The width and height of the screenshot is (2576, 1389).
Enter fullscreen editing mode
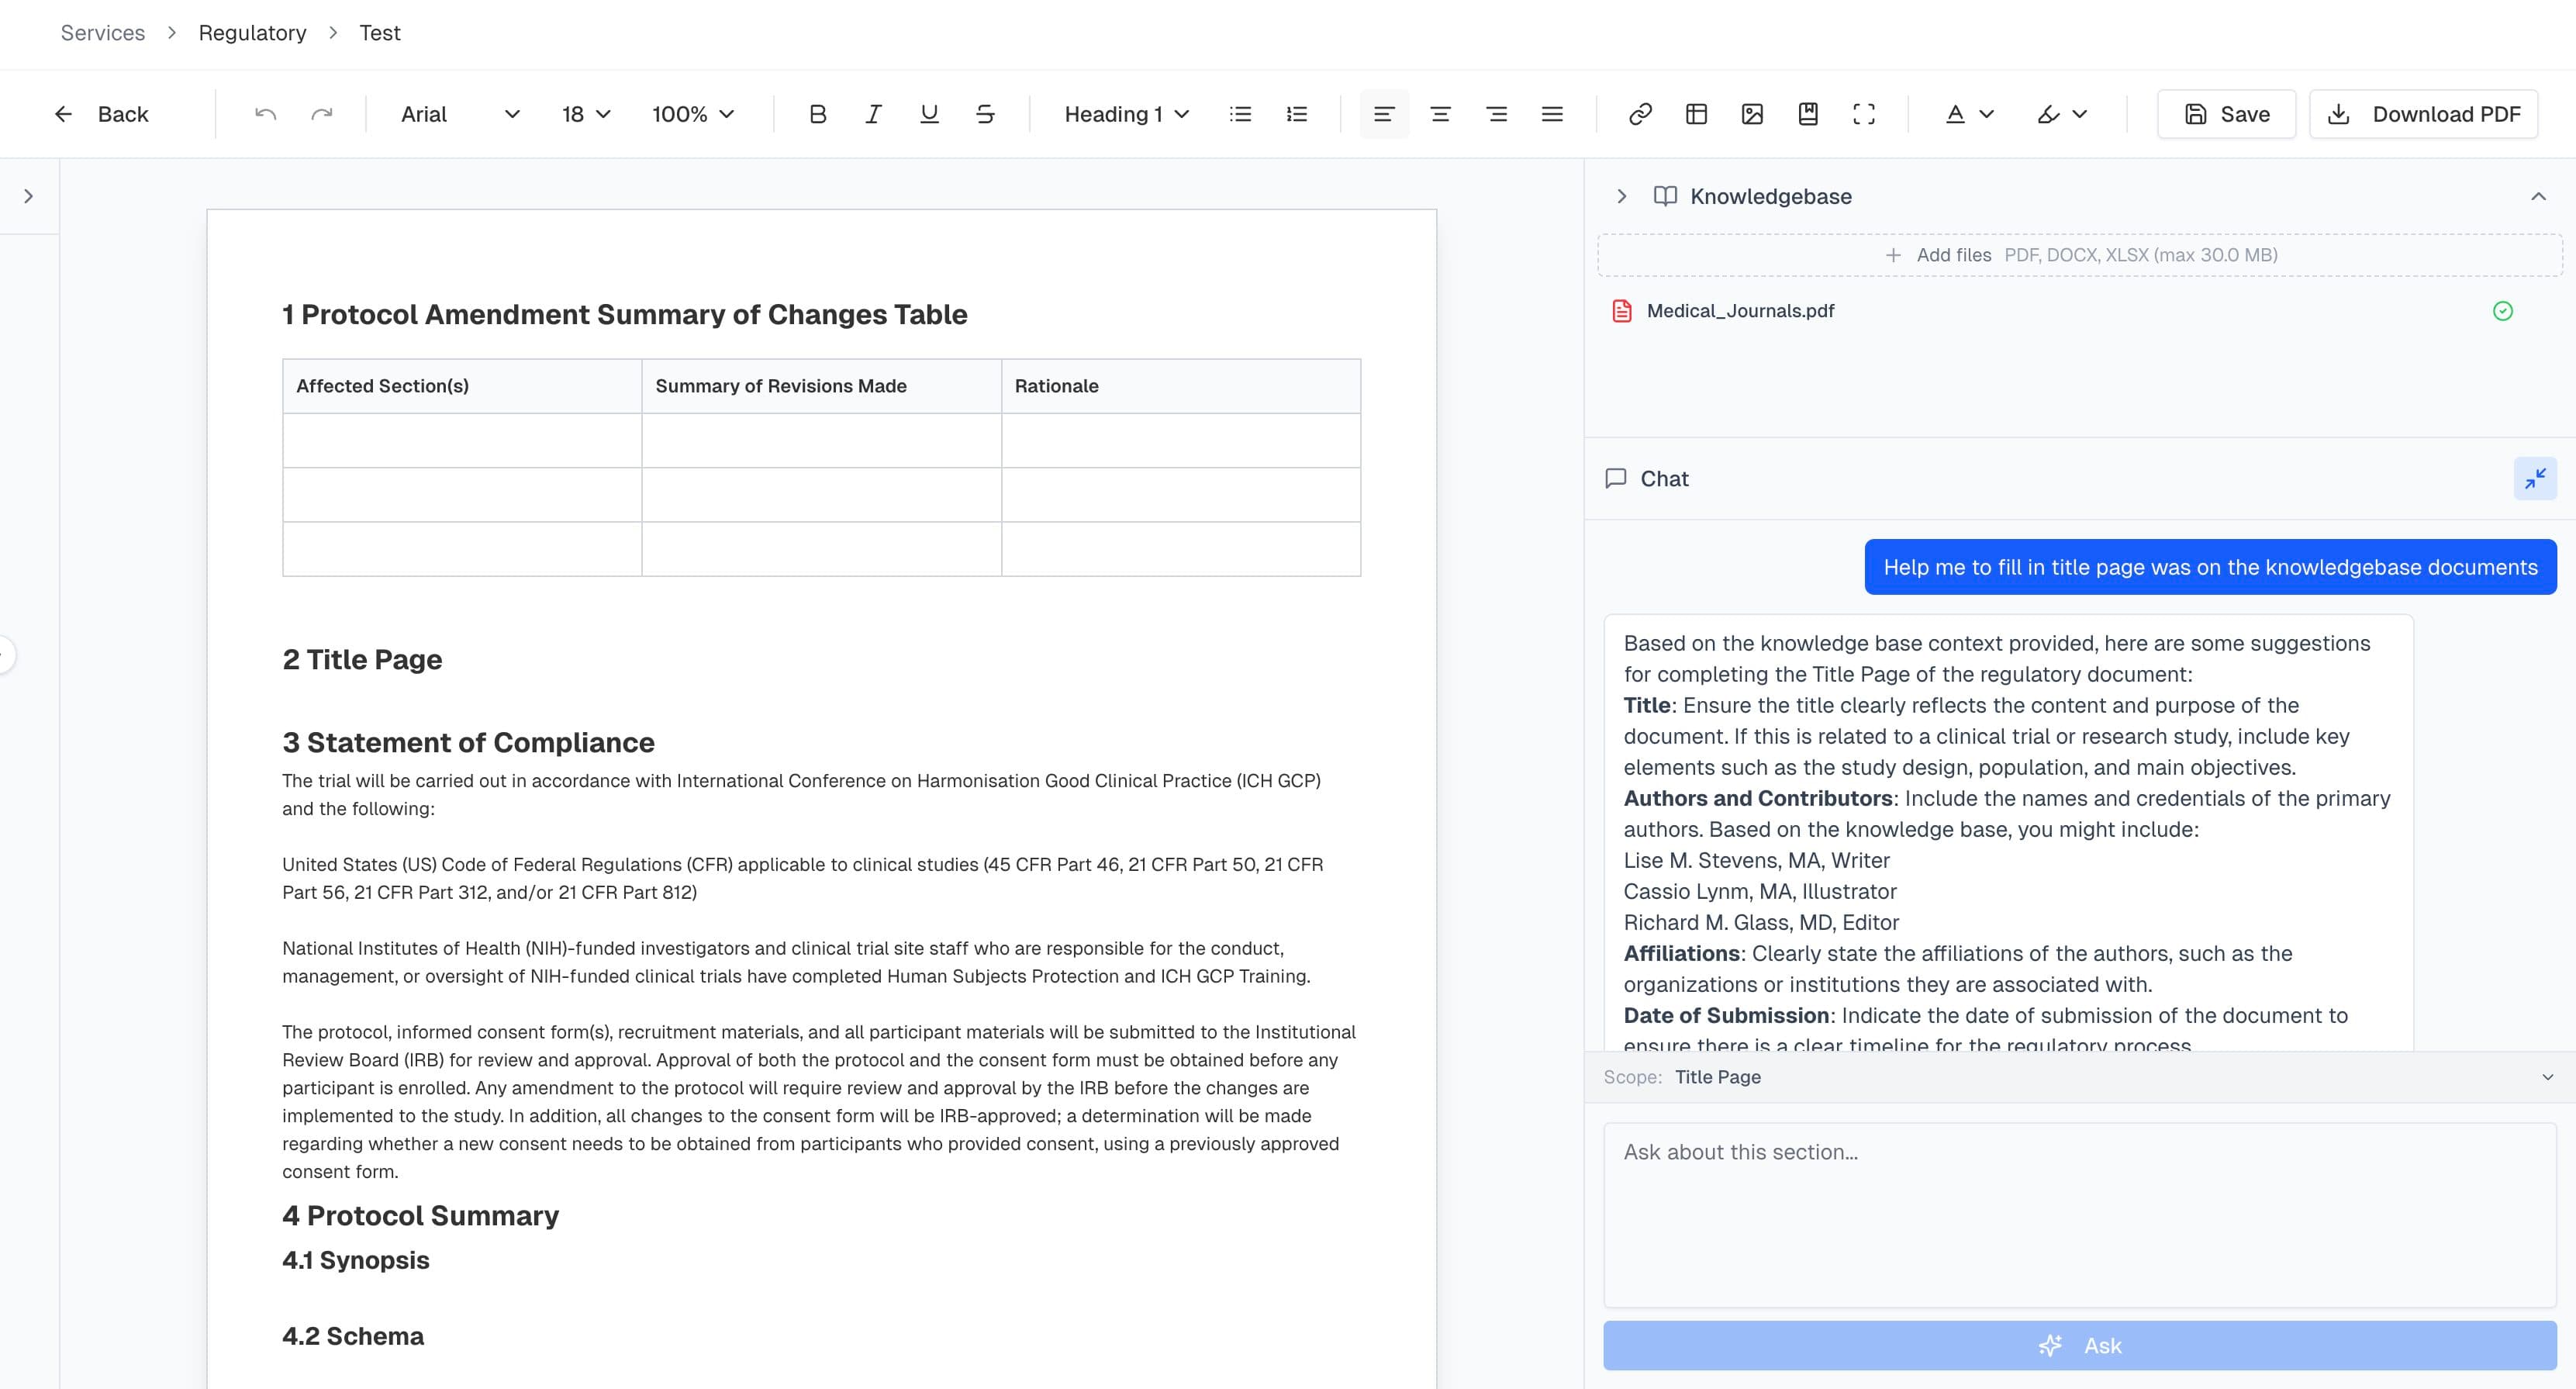[x=1864, y=113]
